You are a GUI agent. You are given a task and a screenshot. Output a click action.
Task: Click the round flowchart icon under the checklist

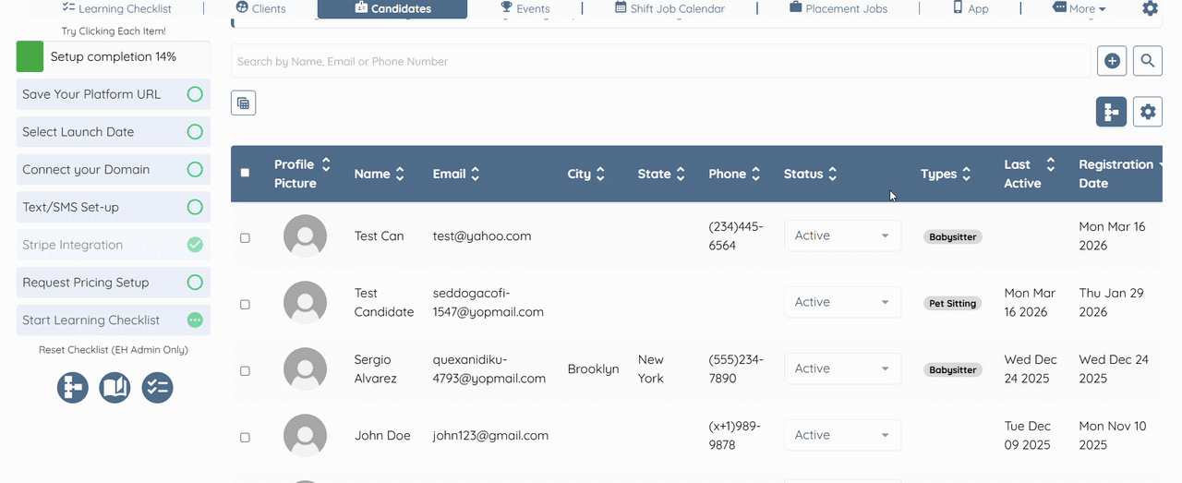[x=73, y=387]
